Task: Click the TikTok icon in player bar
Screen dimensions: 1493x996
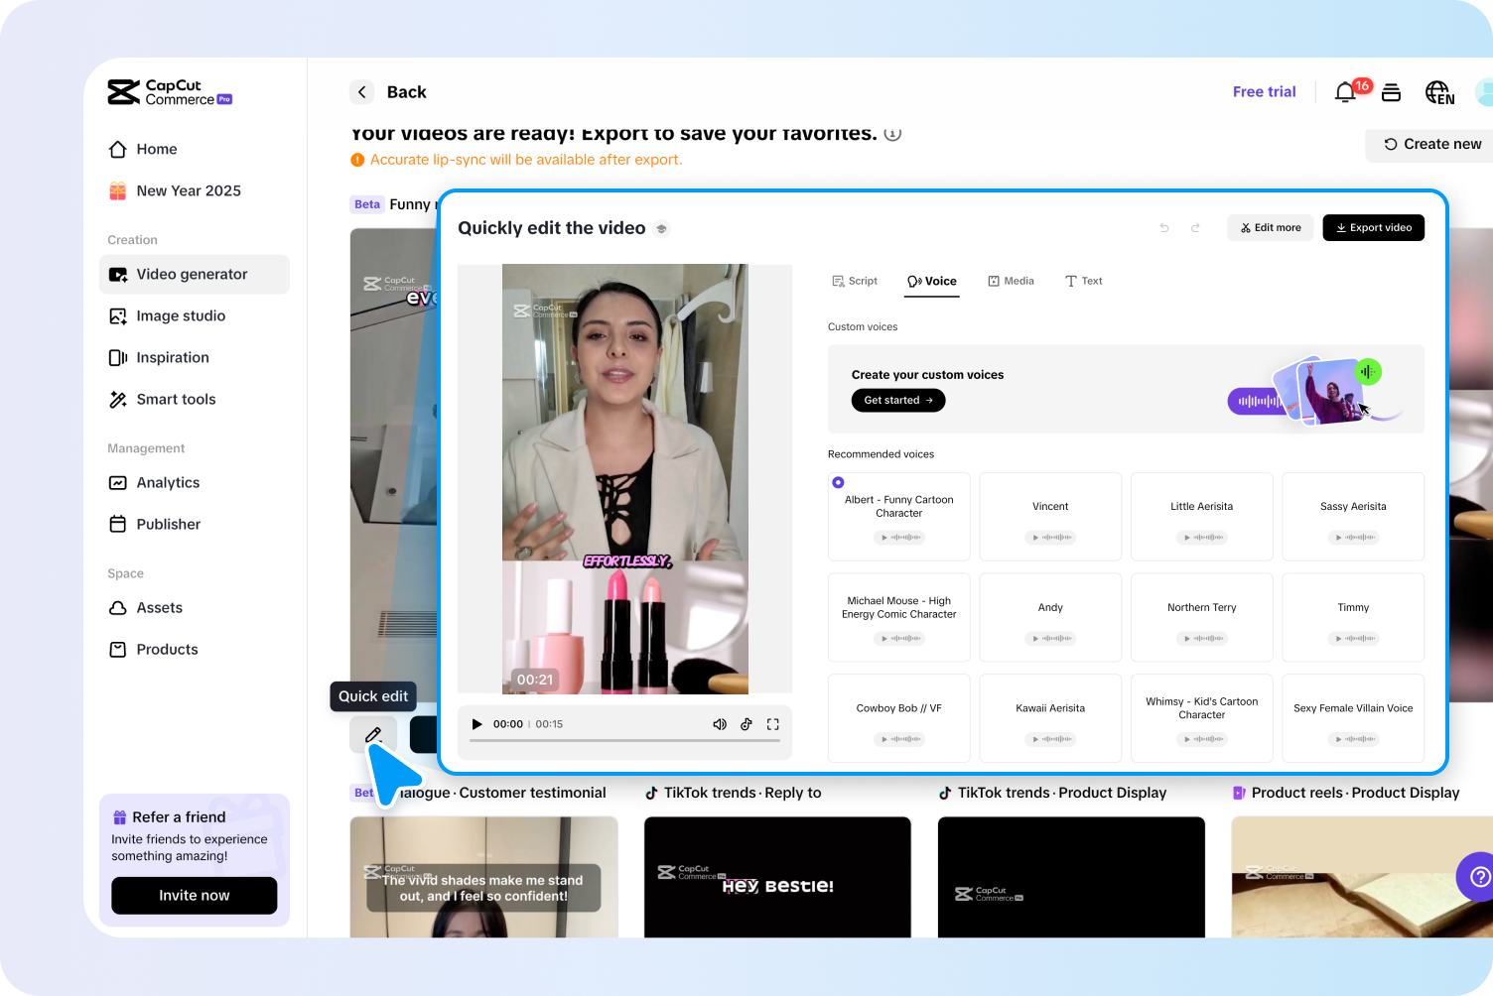Action: 746,724
